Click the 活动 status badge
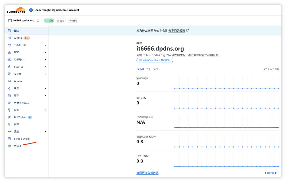The image size is (286, 182). tap(49, 21)
